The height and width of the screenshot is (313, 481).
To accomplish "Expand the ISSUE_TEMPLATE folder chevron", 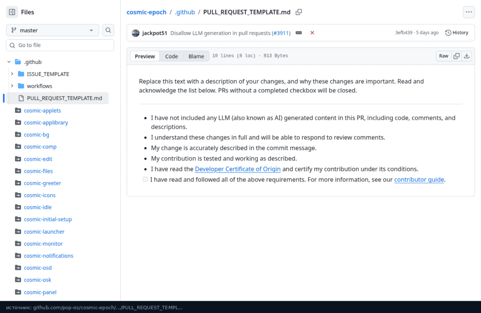I will (12, 74).
